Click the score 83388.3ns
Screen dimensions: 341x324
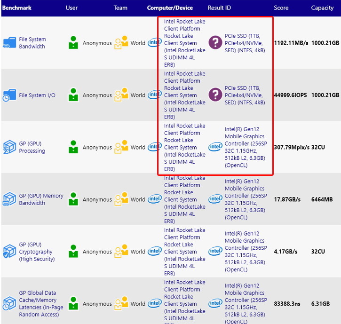tap(287, 304)
